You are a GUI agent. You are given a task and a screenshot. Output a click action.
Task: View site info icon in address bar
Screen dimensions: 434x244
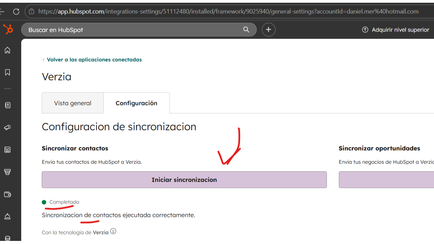coord(31,11)
